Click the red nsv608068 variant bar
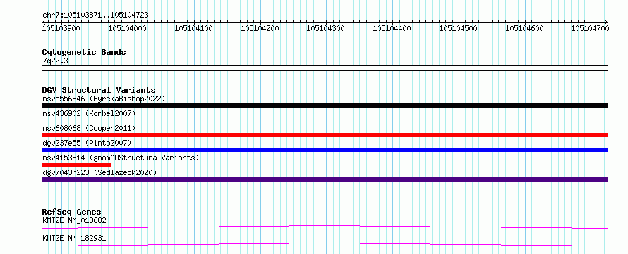Image resolution: width=628 pixels, height=254 pixels. coord(325,135)
